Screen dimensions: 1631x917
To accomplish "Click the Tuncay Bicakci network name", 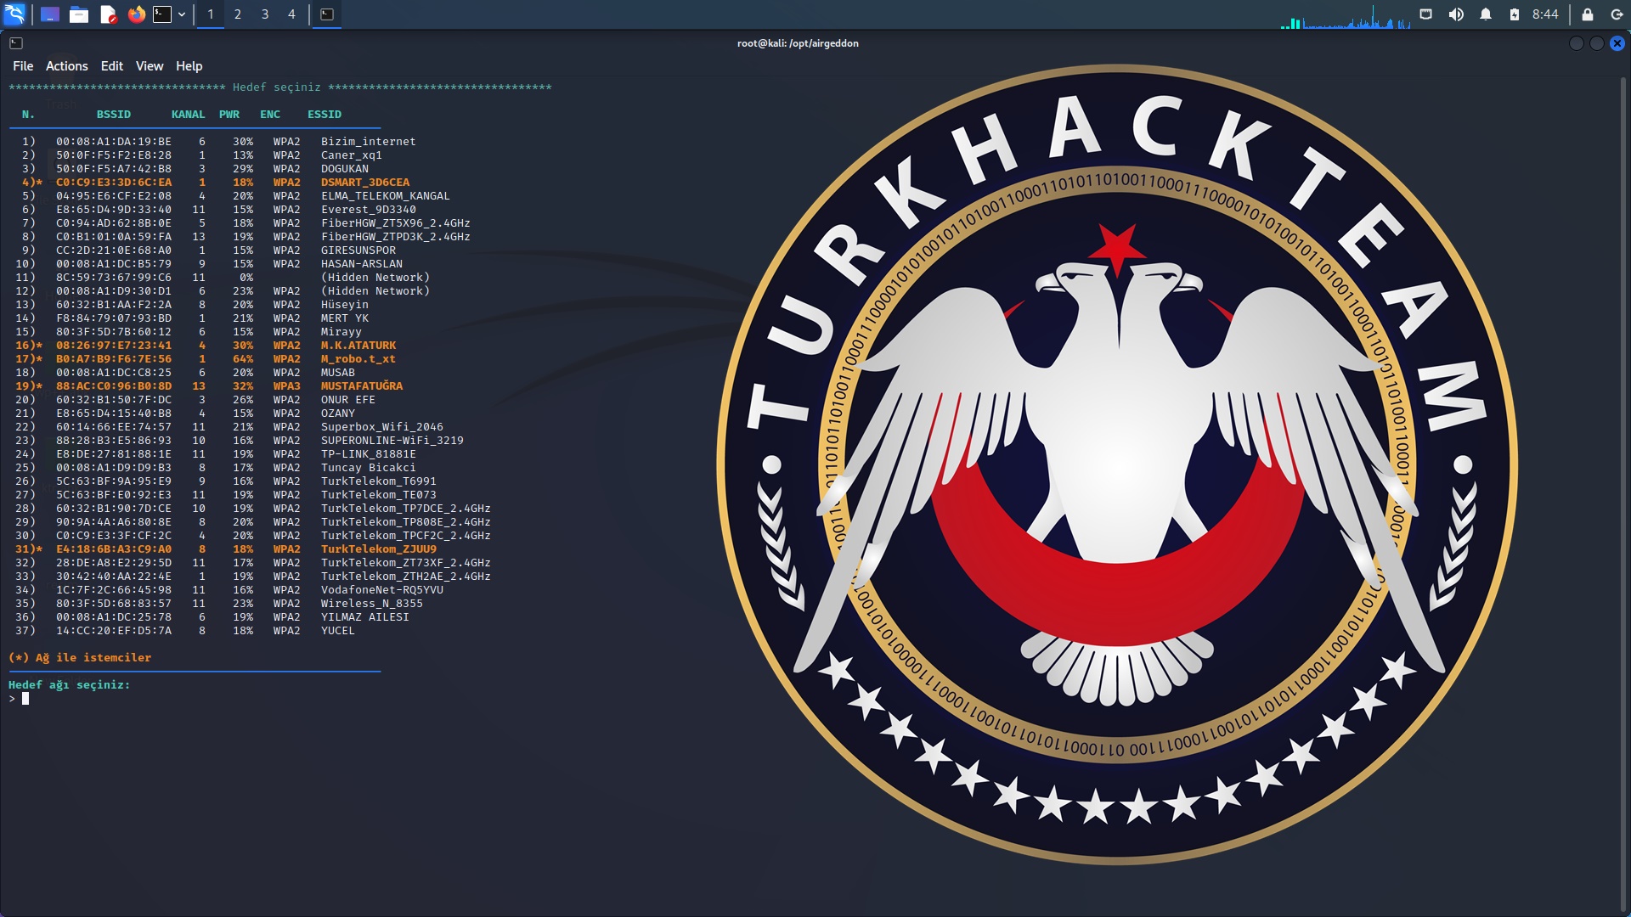I will (369, 468).
